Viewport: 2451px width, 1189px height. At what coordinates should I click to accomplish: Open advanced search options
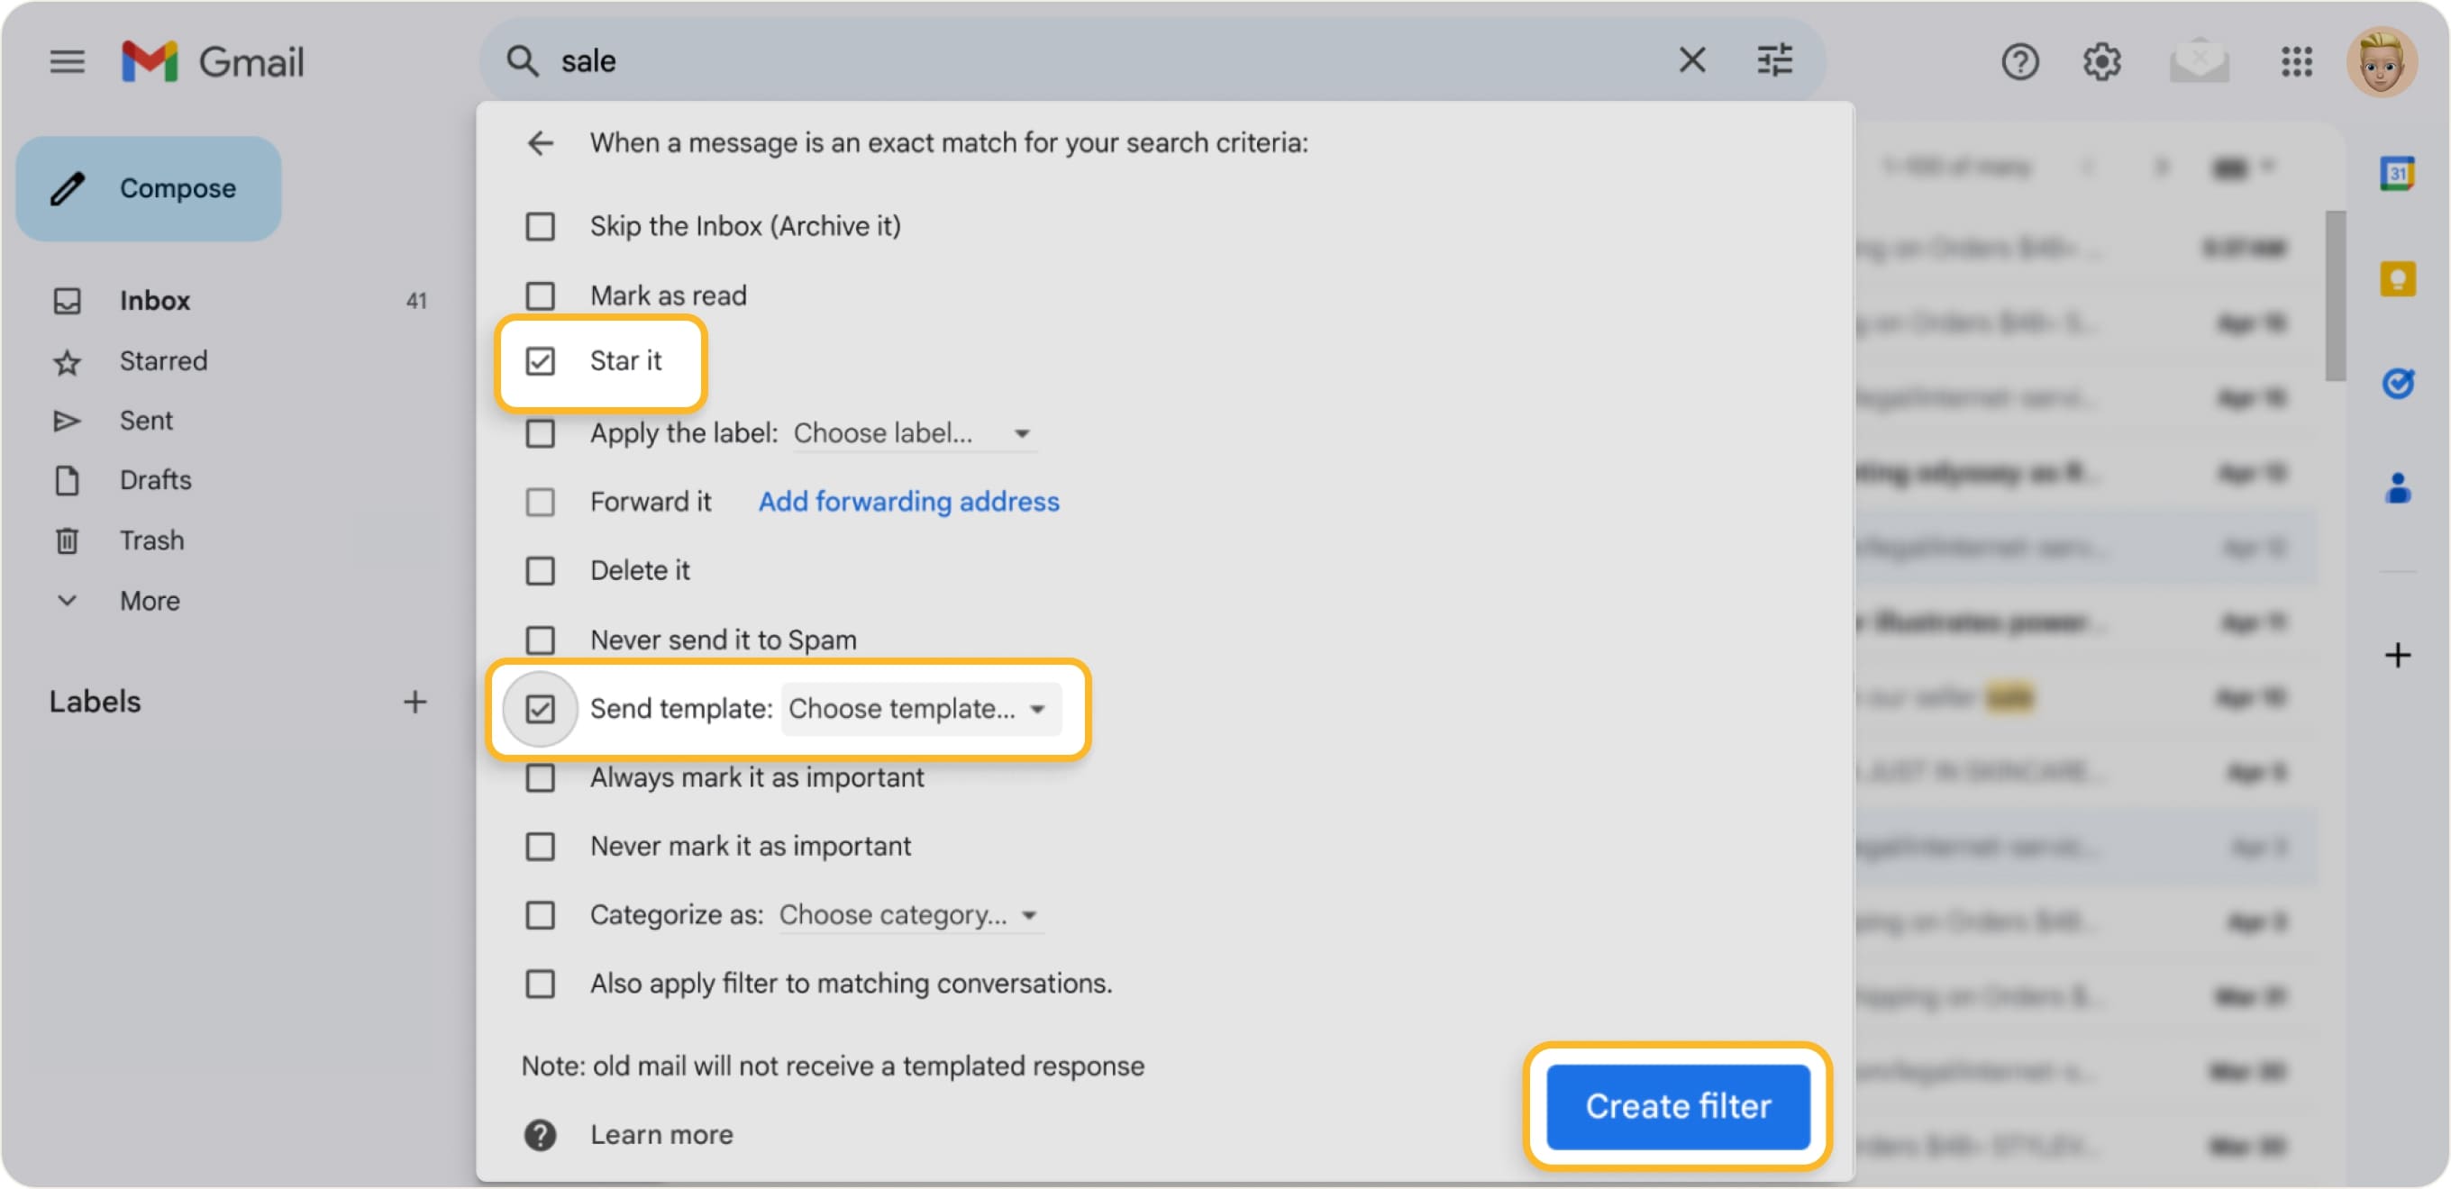[x=1773, y=60]
